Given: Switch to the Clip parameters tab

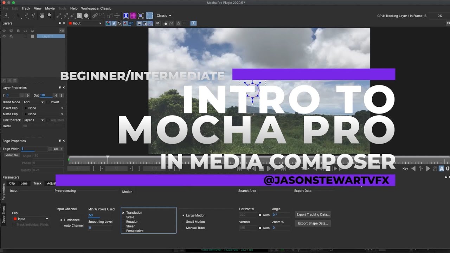Looking at the screenshot, I should coord(12,183).
